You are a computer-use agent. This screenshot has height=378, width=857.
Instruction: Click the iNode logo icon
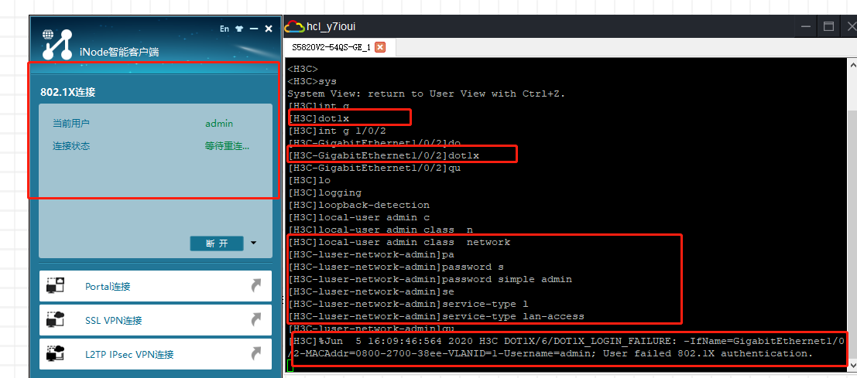58,46
